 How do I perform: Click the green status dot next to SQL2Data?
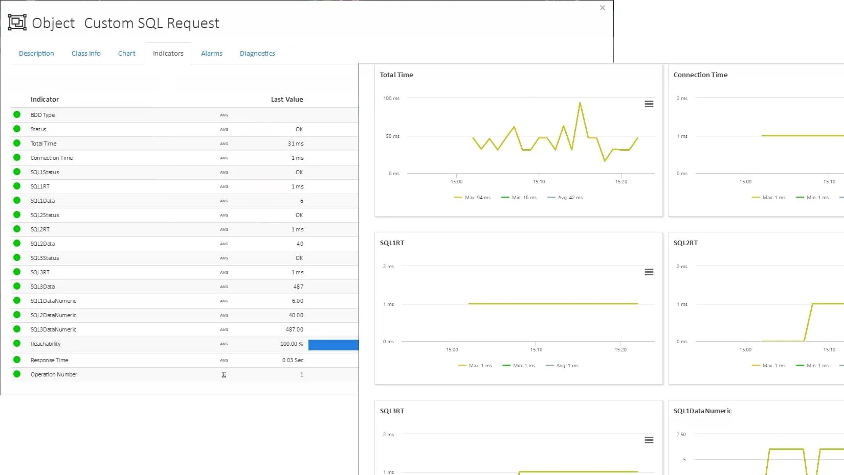pos(17,244)
